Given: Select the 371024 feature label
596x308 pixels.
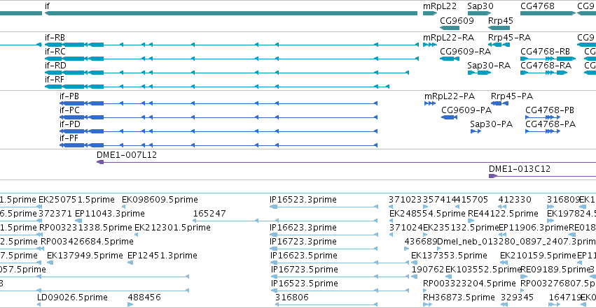Looking at the screenshot, I should pos(406,228).
